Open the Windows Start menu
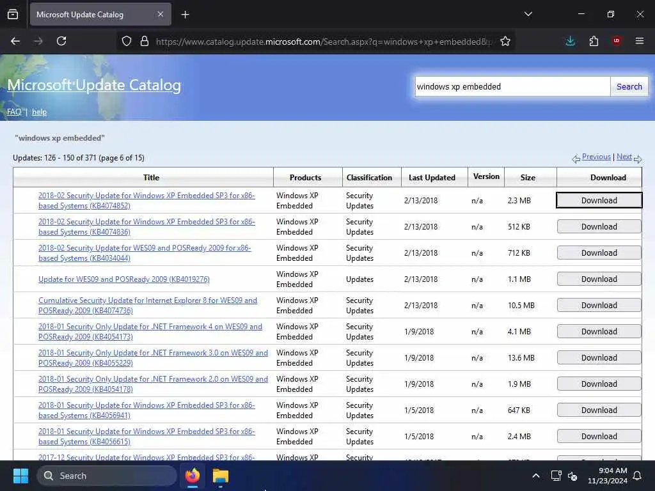The image size is (655, 491). (x=20, y=476)
